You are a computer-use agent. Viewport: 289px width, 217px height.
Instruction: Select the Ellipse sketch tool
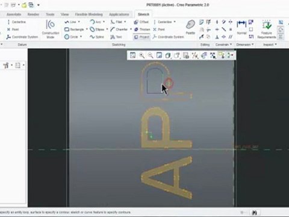(97, 30)
